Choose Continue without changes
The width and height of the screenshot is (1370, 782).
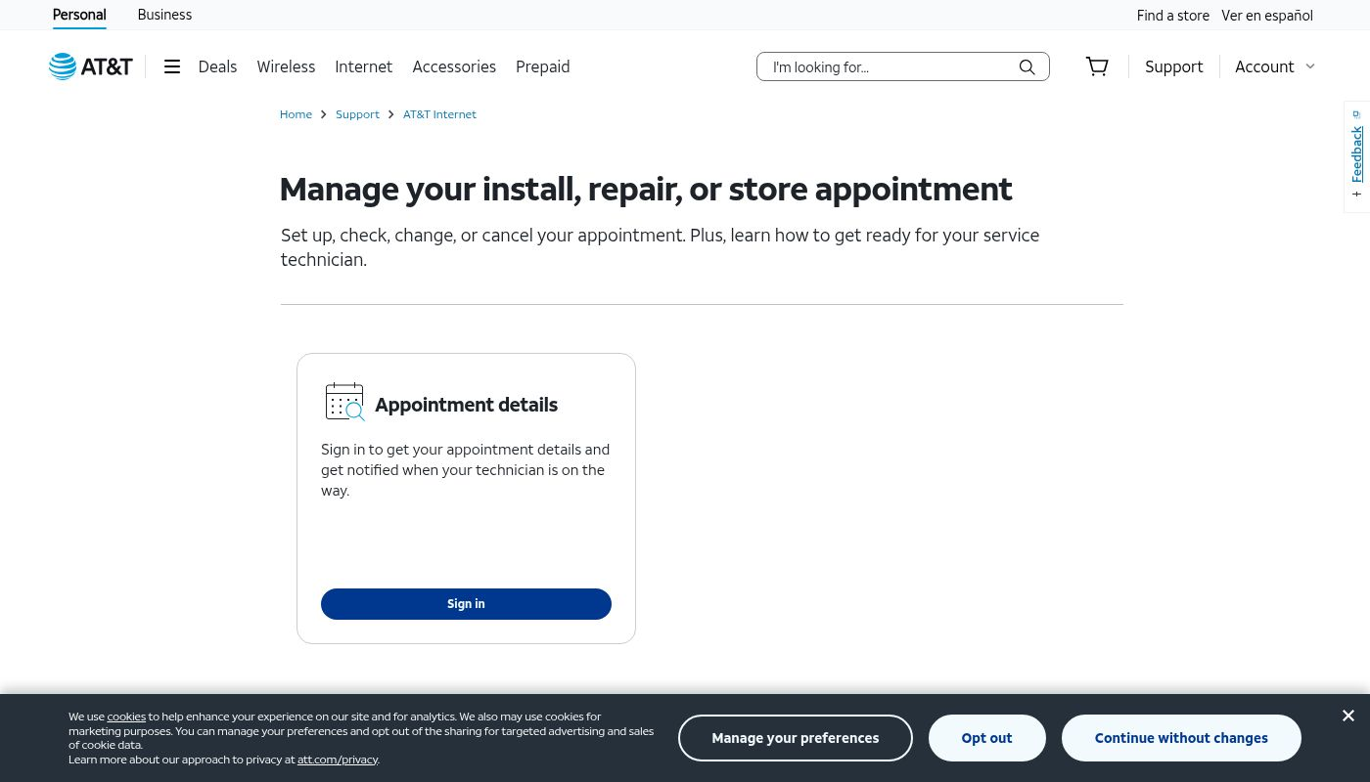coord(1180,738)
